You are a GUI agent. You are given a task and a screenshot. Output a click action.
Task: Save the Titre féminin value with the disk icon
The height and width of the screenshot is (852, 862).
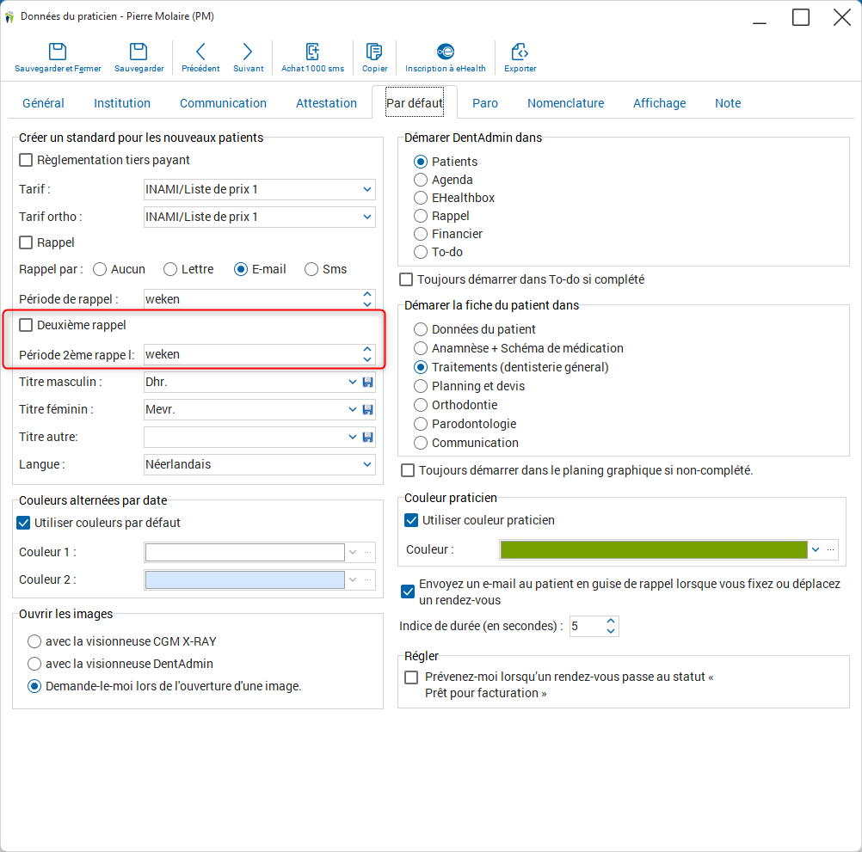(368, 410)
